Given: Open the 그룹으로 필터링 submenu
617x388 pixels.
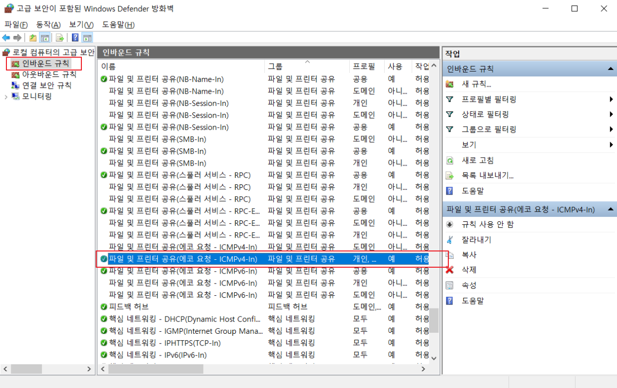Looking at the screenshot, I should pos(489,130).
